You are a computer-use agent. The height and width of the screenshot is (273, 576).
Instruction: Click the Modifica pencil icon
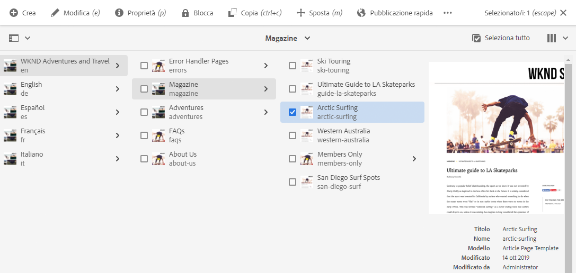pyautogui.click(x=55, y=13)
